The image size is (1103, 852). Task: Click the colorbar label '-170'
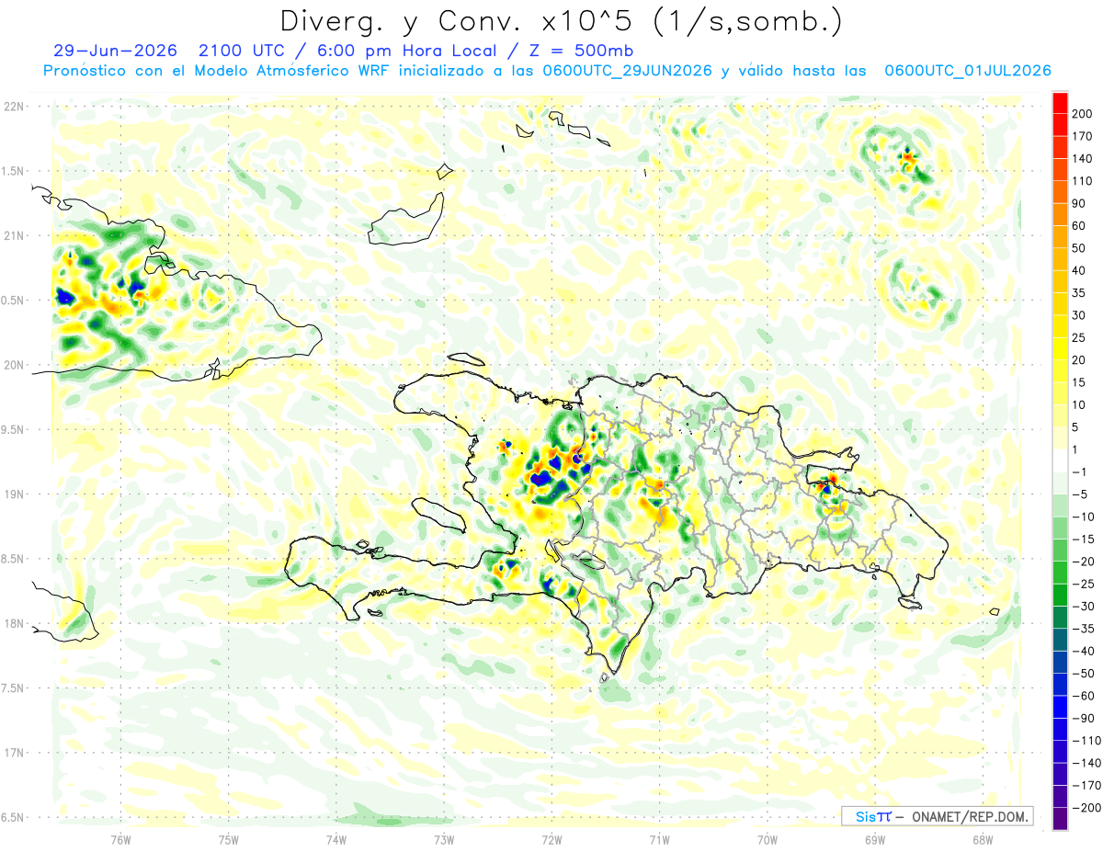1086,785
